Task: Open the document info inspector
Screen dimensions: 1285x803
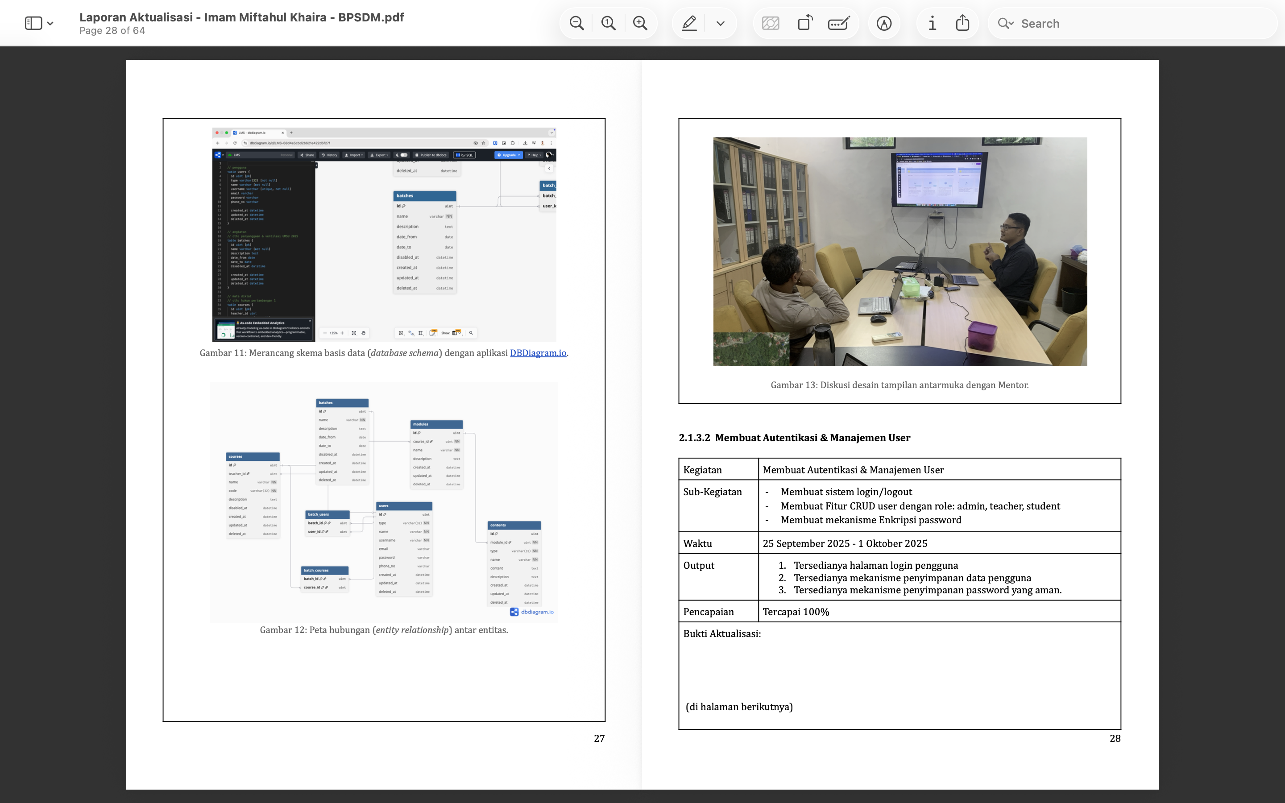Action: pos(932,23)
